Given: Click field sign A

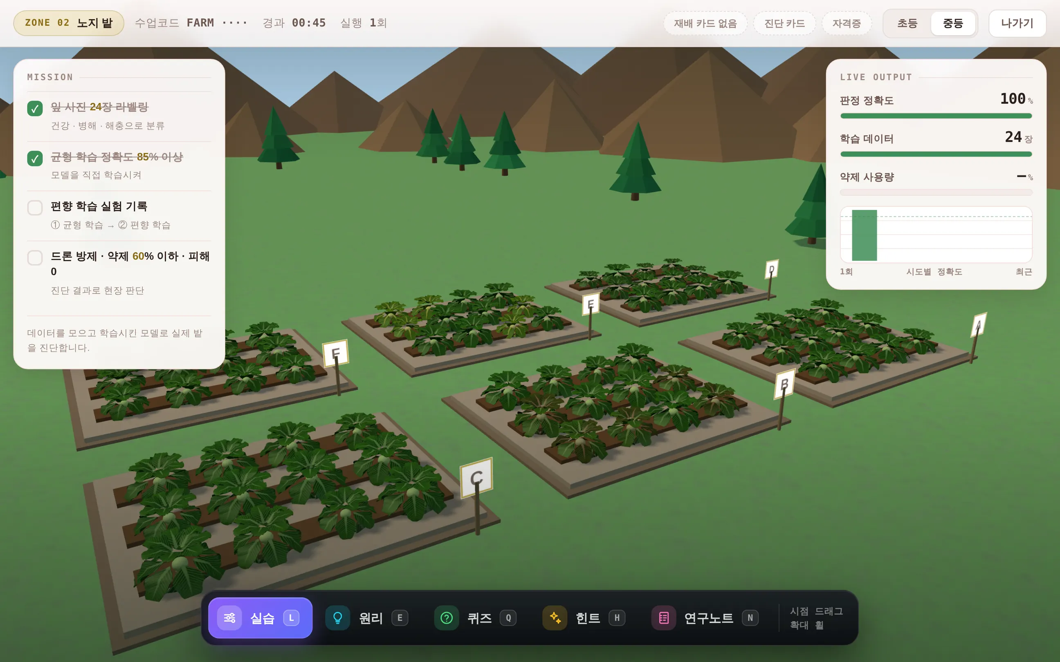Looking at the screenshot, I should point(979,325).
